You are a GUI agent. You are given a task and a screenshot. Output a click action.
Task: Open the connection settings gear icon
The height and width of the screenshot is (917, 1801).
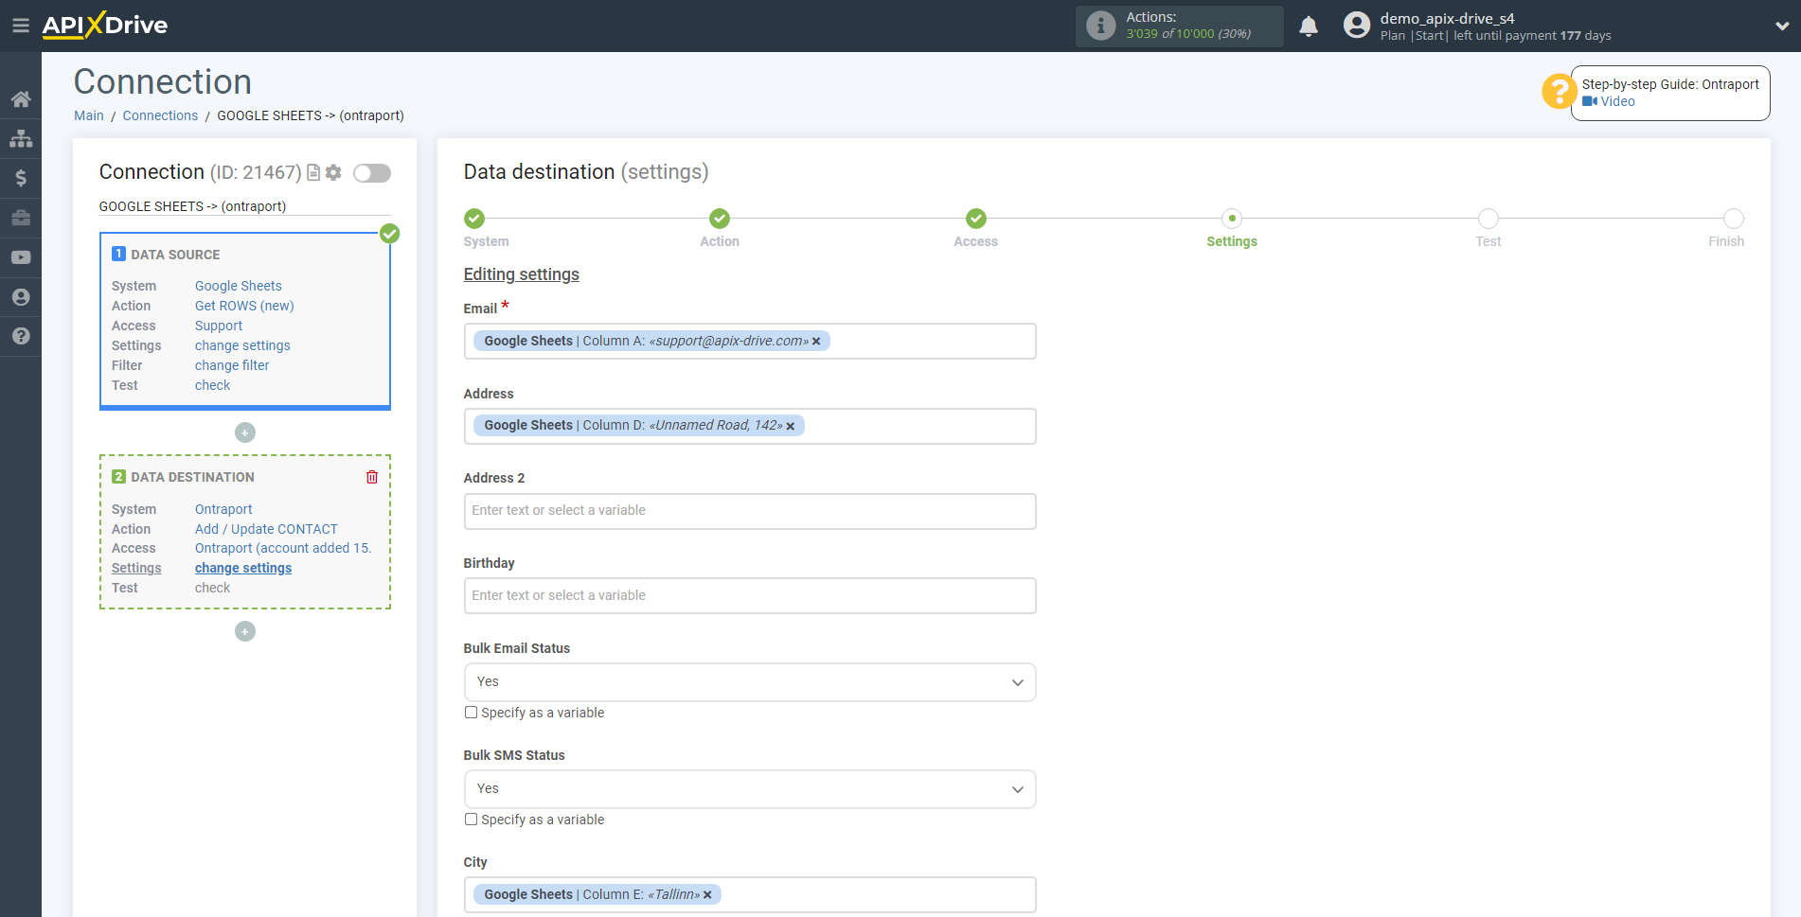pyautogui.click(x=333, y=172)
